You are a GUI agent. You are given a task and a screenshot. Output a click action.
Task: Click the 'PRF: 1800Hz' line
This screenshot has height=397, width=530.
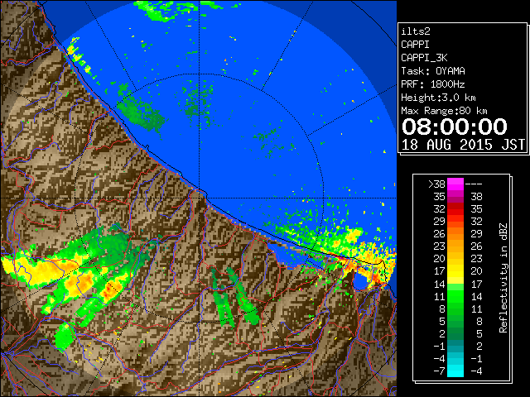433,84
